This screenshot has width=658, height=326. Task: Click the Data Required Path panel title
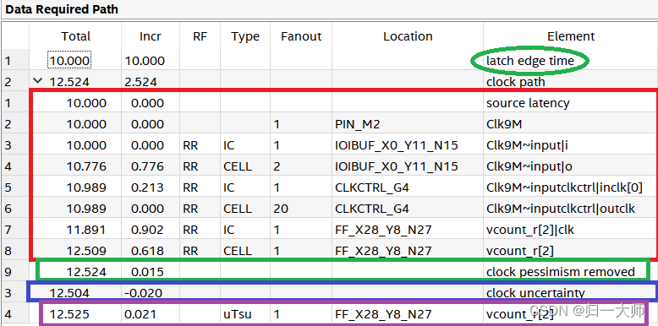point(61,8)
